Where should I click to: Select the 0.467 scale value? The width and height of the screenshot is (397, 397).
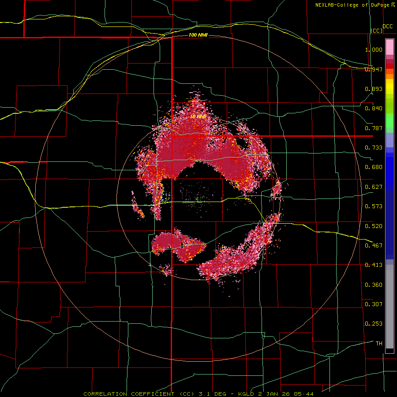pyautogui.click(x=374, y=245)
